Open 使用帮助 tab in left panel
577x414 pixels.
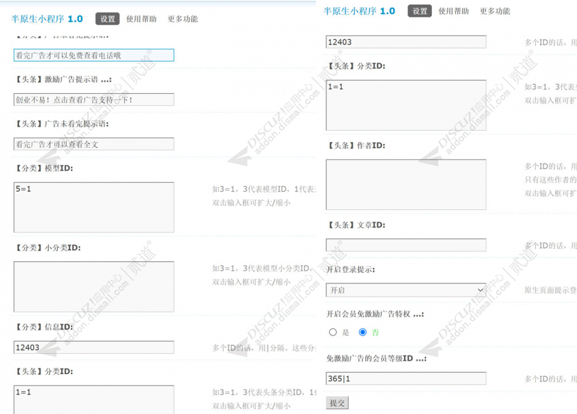141,19
